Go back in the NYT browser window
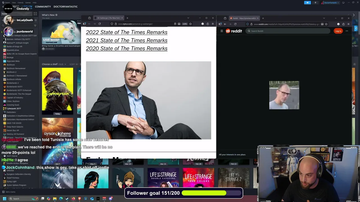This screenshot has height=202, width=360. 89,24
